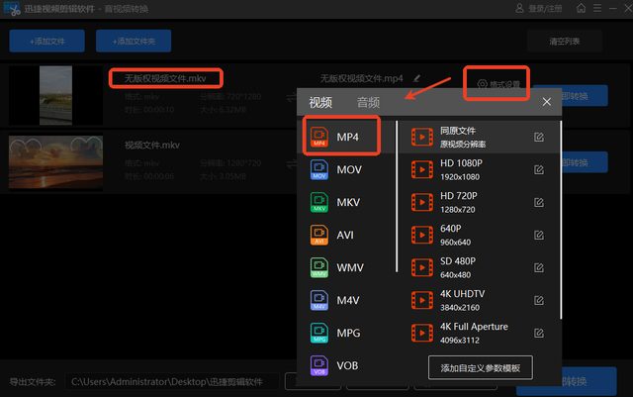
Task: Pick the M4V format icon
Action: (318, 300)
